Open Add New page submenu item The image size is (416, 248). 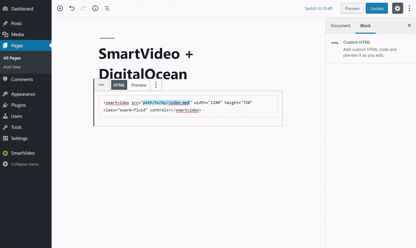(x=12, y=67)
